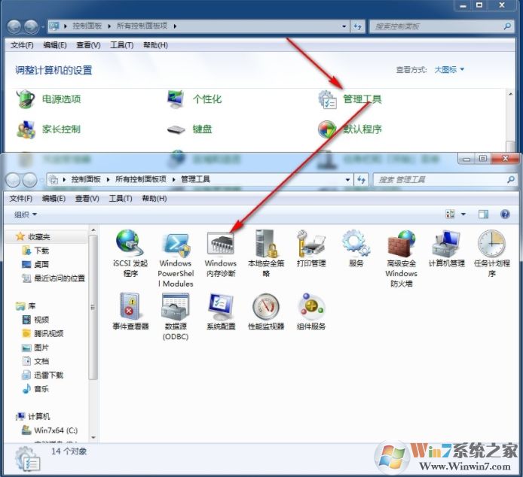Open 工具(T) menu in Control Panel window
The height and width of the screenshot is (477, 523).
122,45
